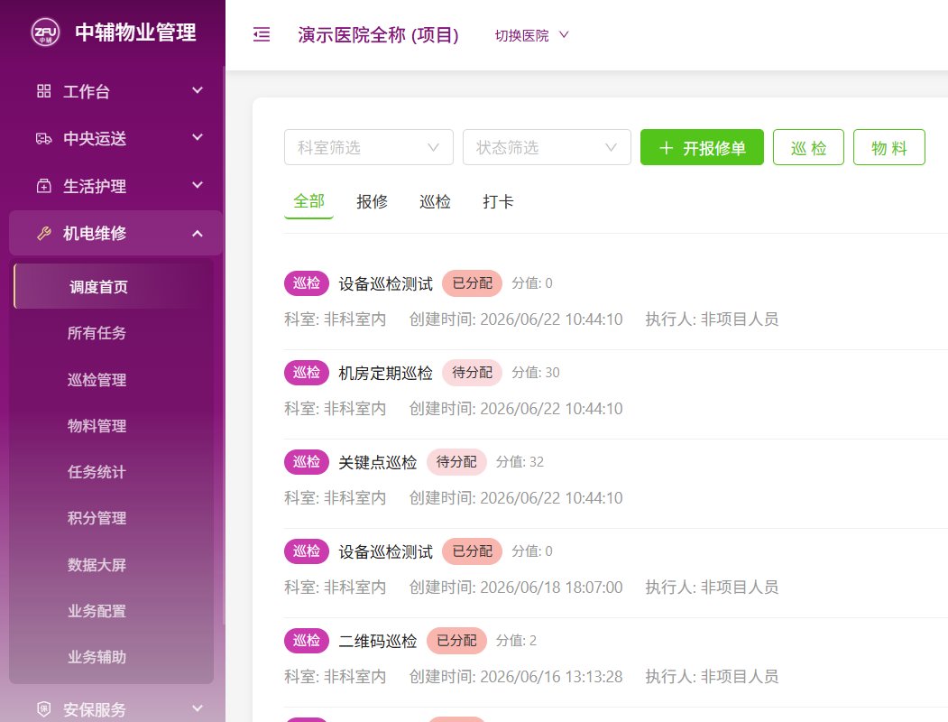Click the 开报修单 green button

702,147
